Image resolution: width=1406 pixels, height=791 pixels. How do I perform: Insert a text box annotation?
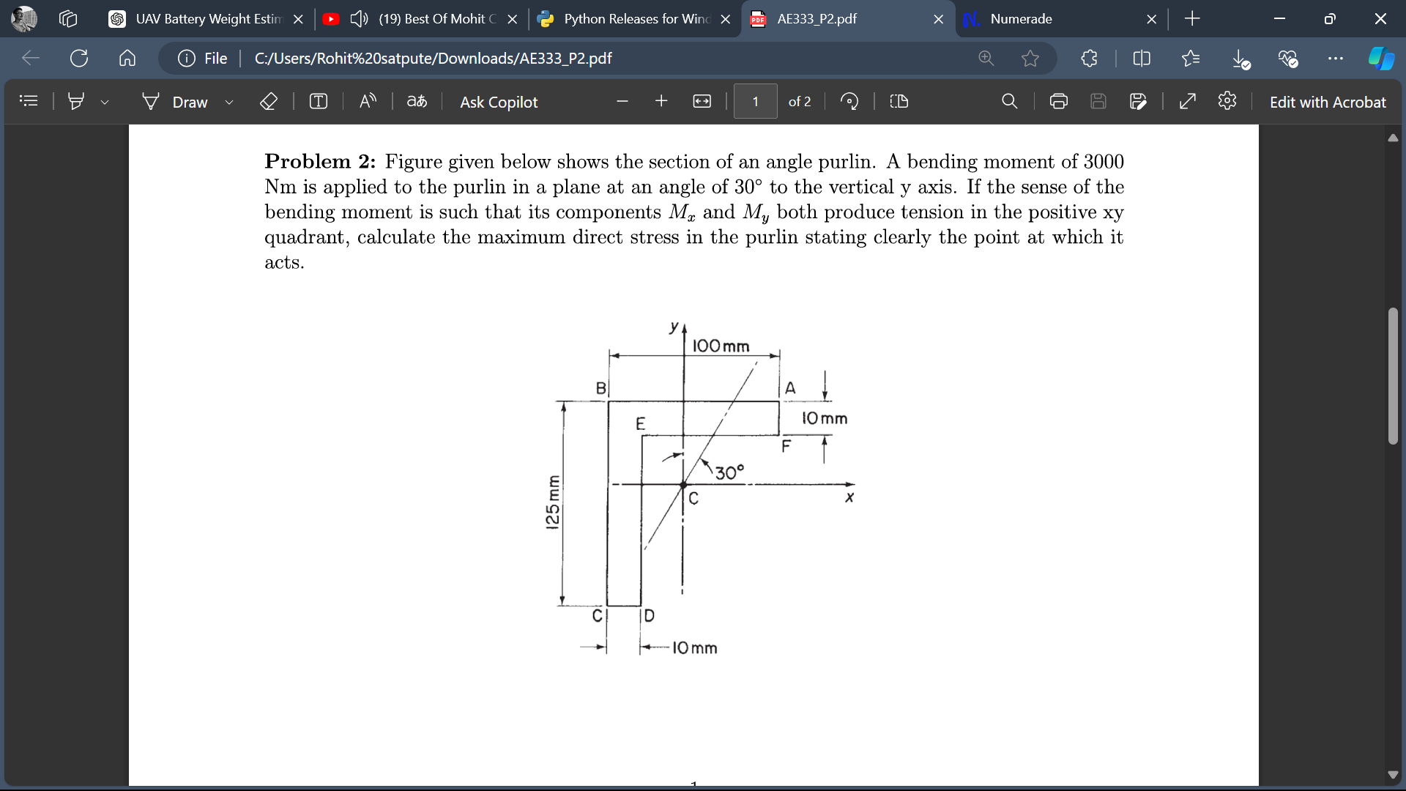pyautogui.click(x=319, y=101)
